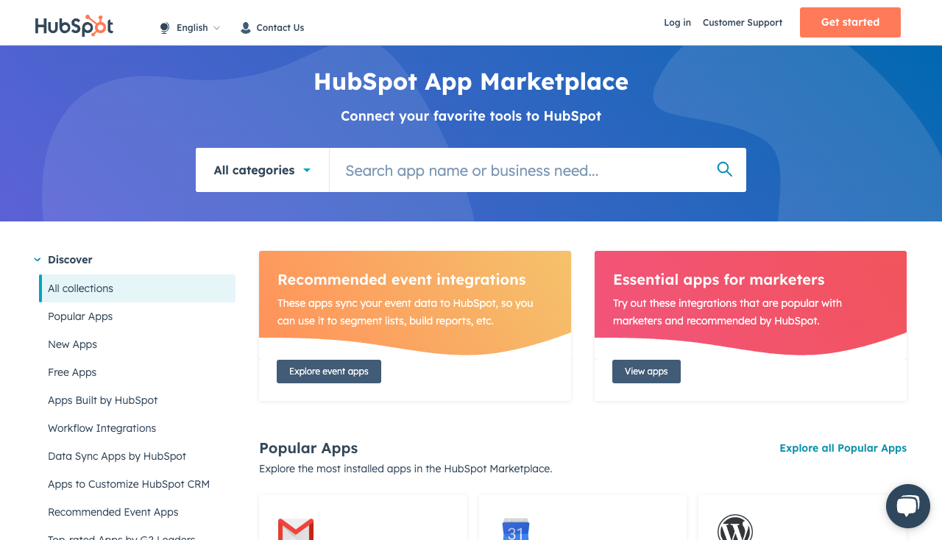Select Apps Built by HubSpot

tap(102, 400)
